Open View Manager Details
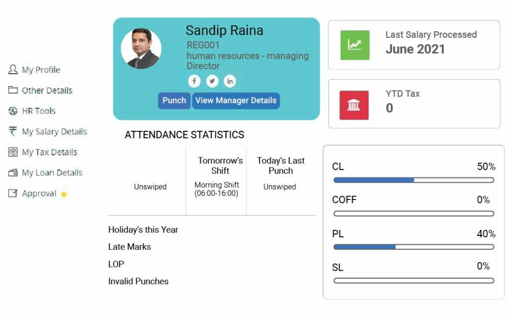The image size is (509, 317). (x=236, y=101)
